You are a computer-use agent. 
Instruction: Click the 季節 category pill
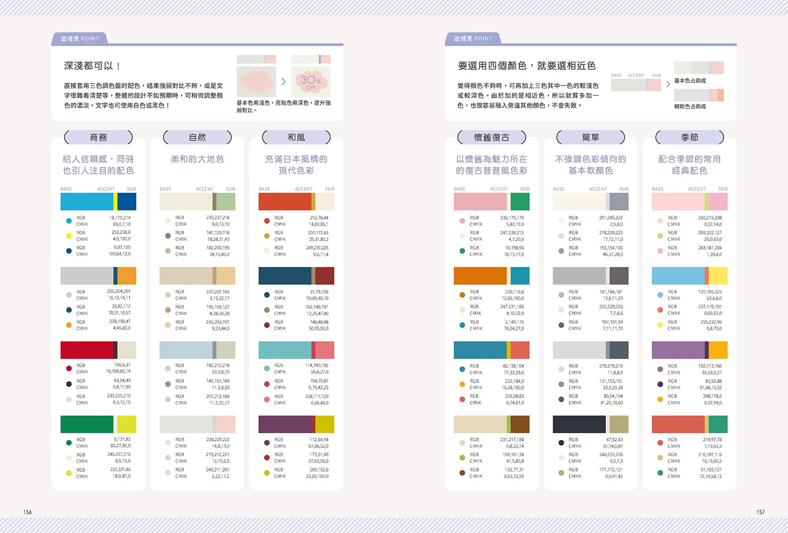tap(690, 138)
